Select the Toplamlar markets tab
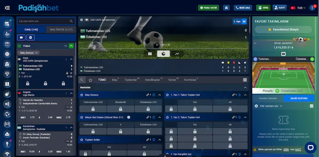Image resolution: width=319 pixels, height=157 pixels. [132, 80]
